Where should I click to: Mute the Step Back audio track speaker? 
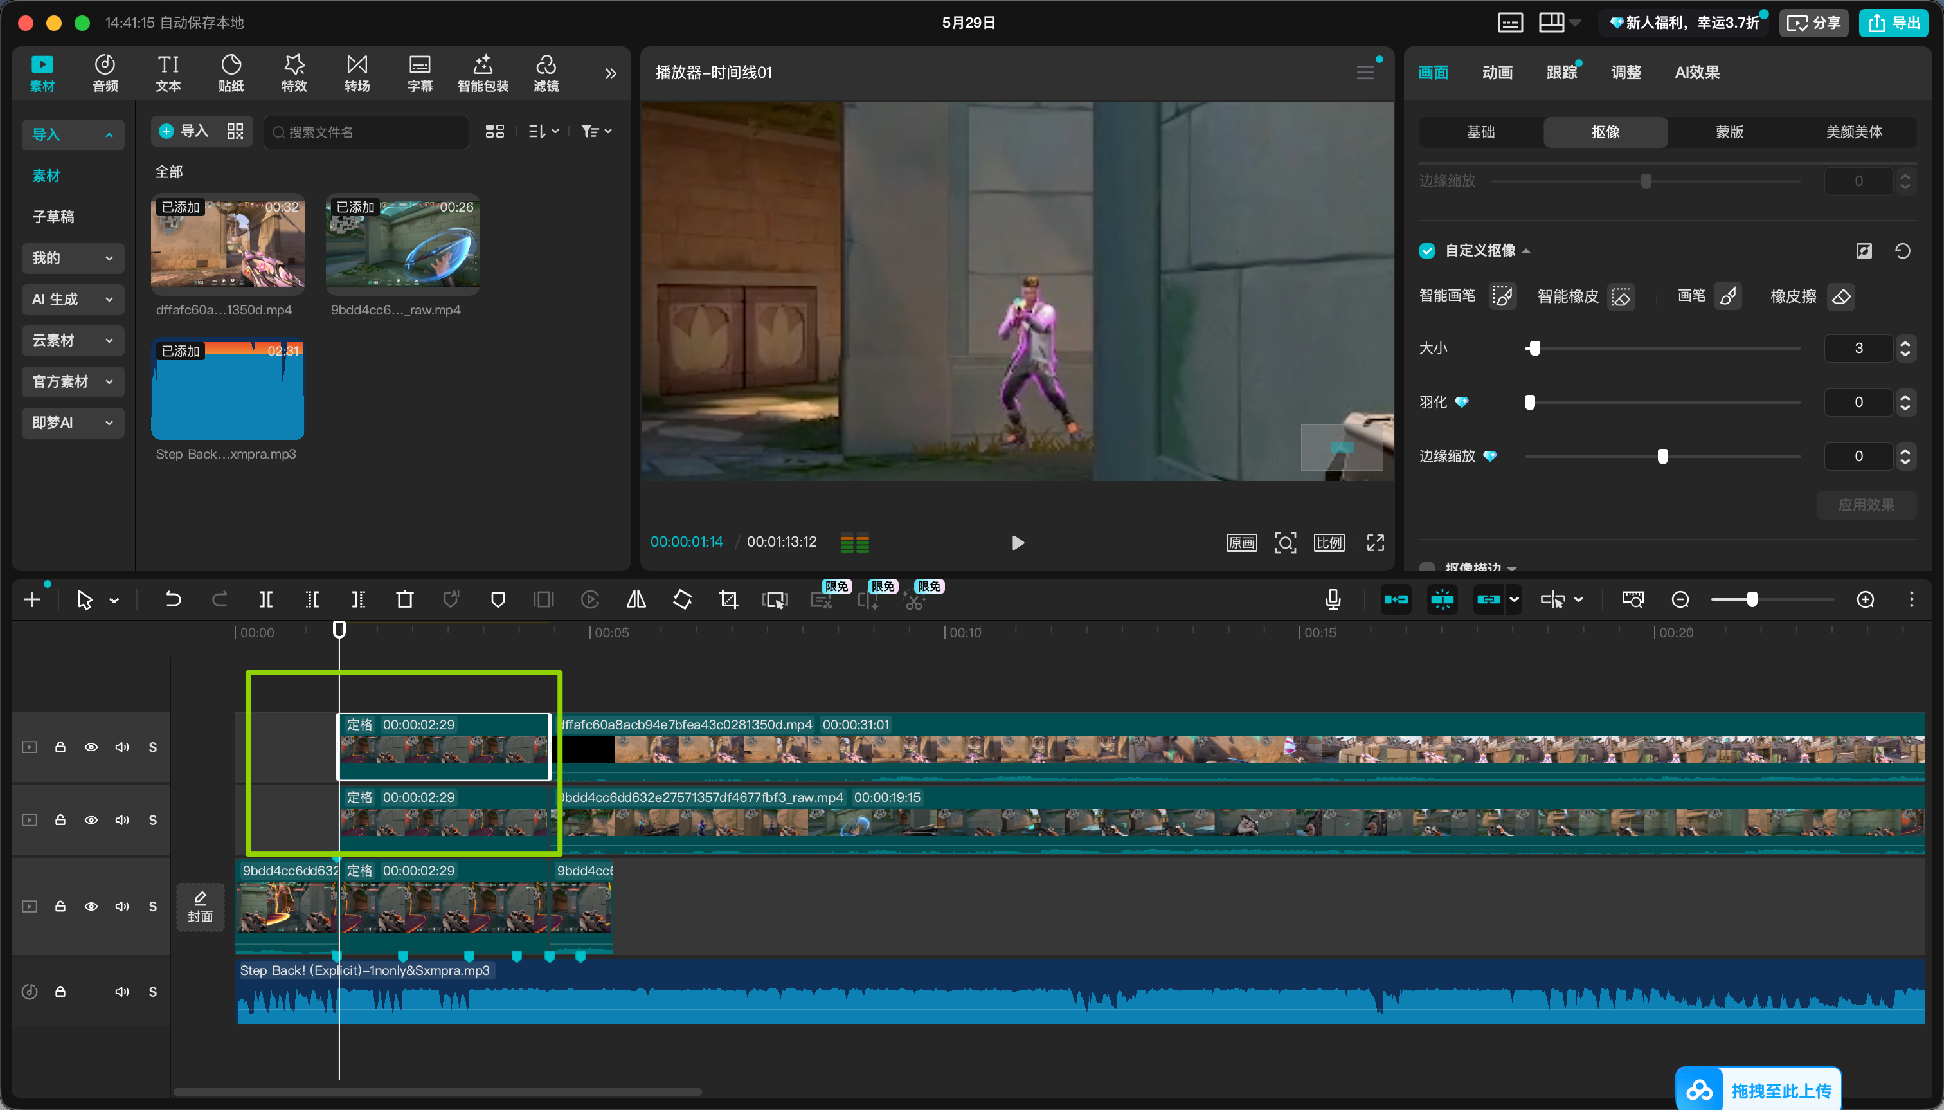click(x=122, y=991)
